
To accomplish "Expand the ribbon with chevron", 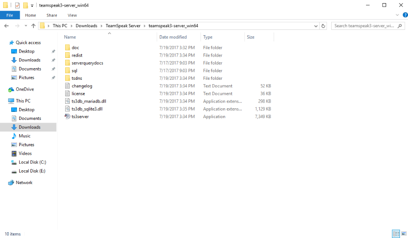I will [397, 15].
